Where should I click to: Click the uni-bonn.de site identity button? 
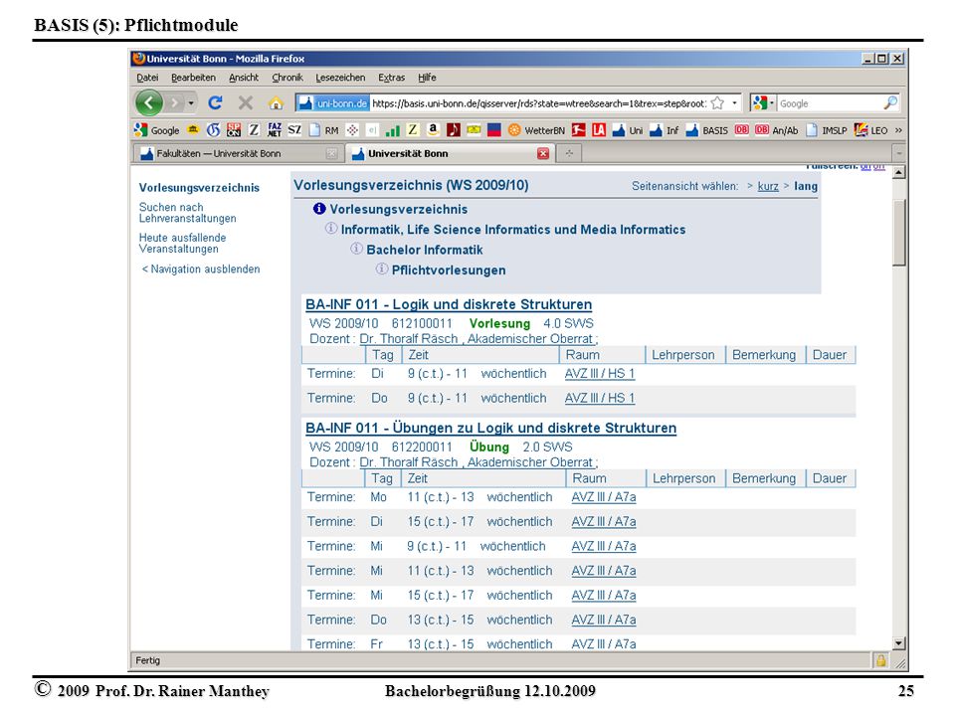332,103
